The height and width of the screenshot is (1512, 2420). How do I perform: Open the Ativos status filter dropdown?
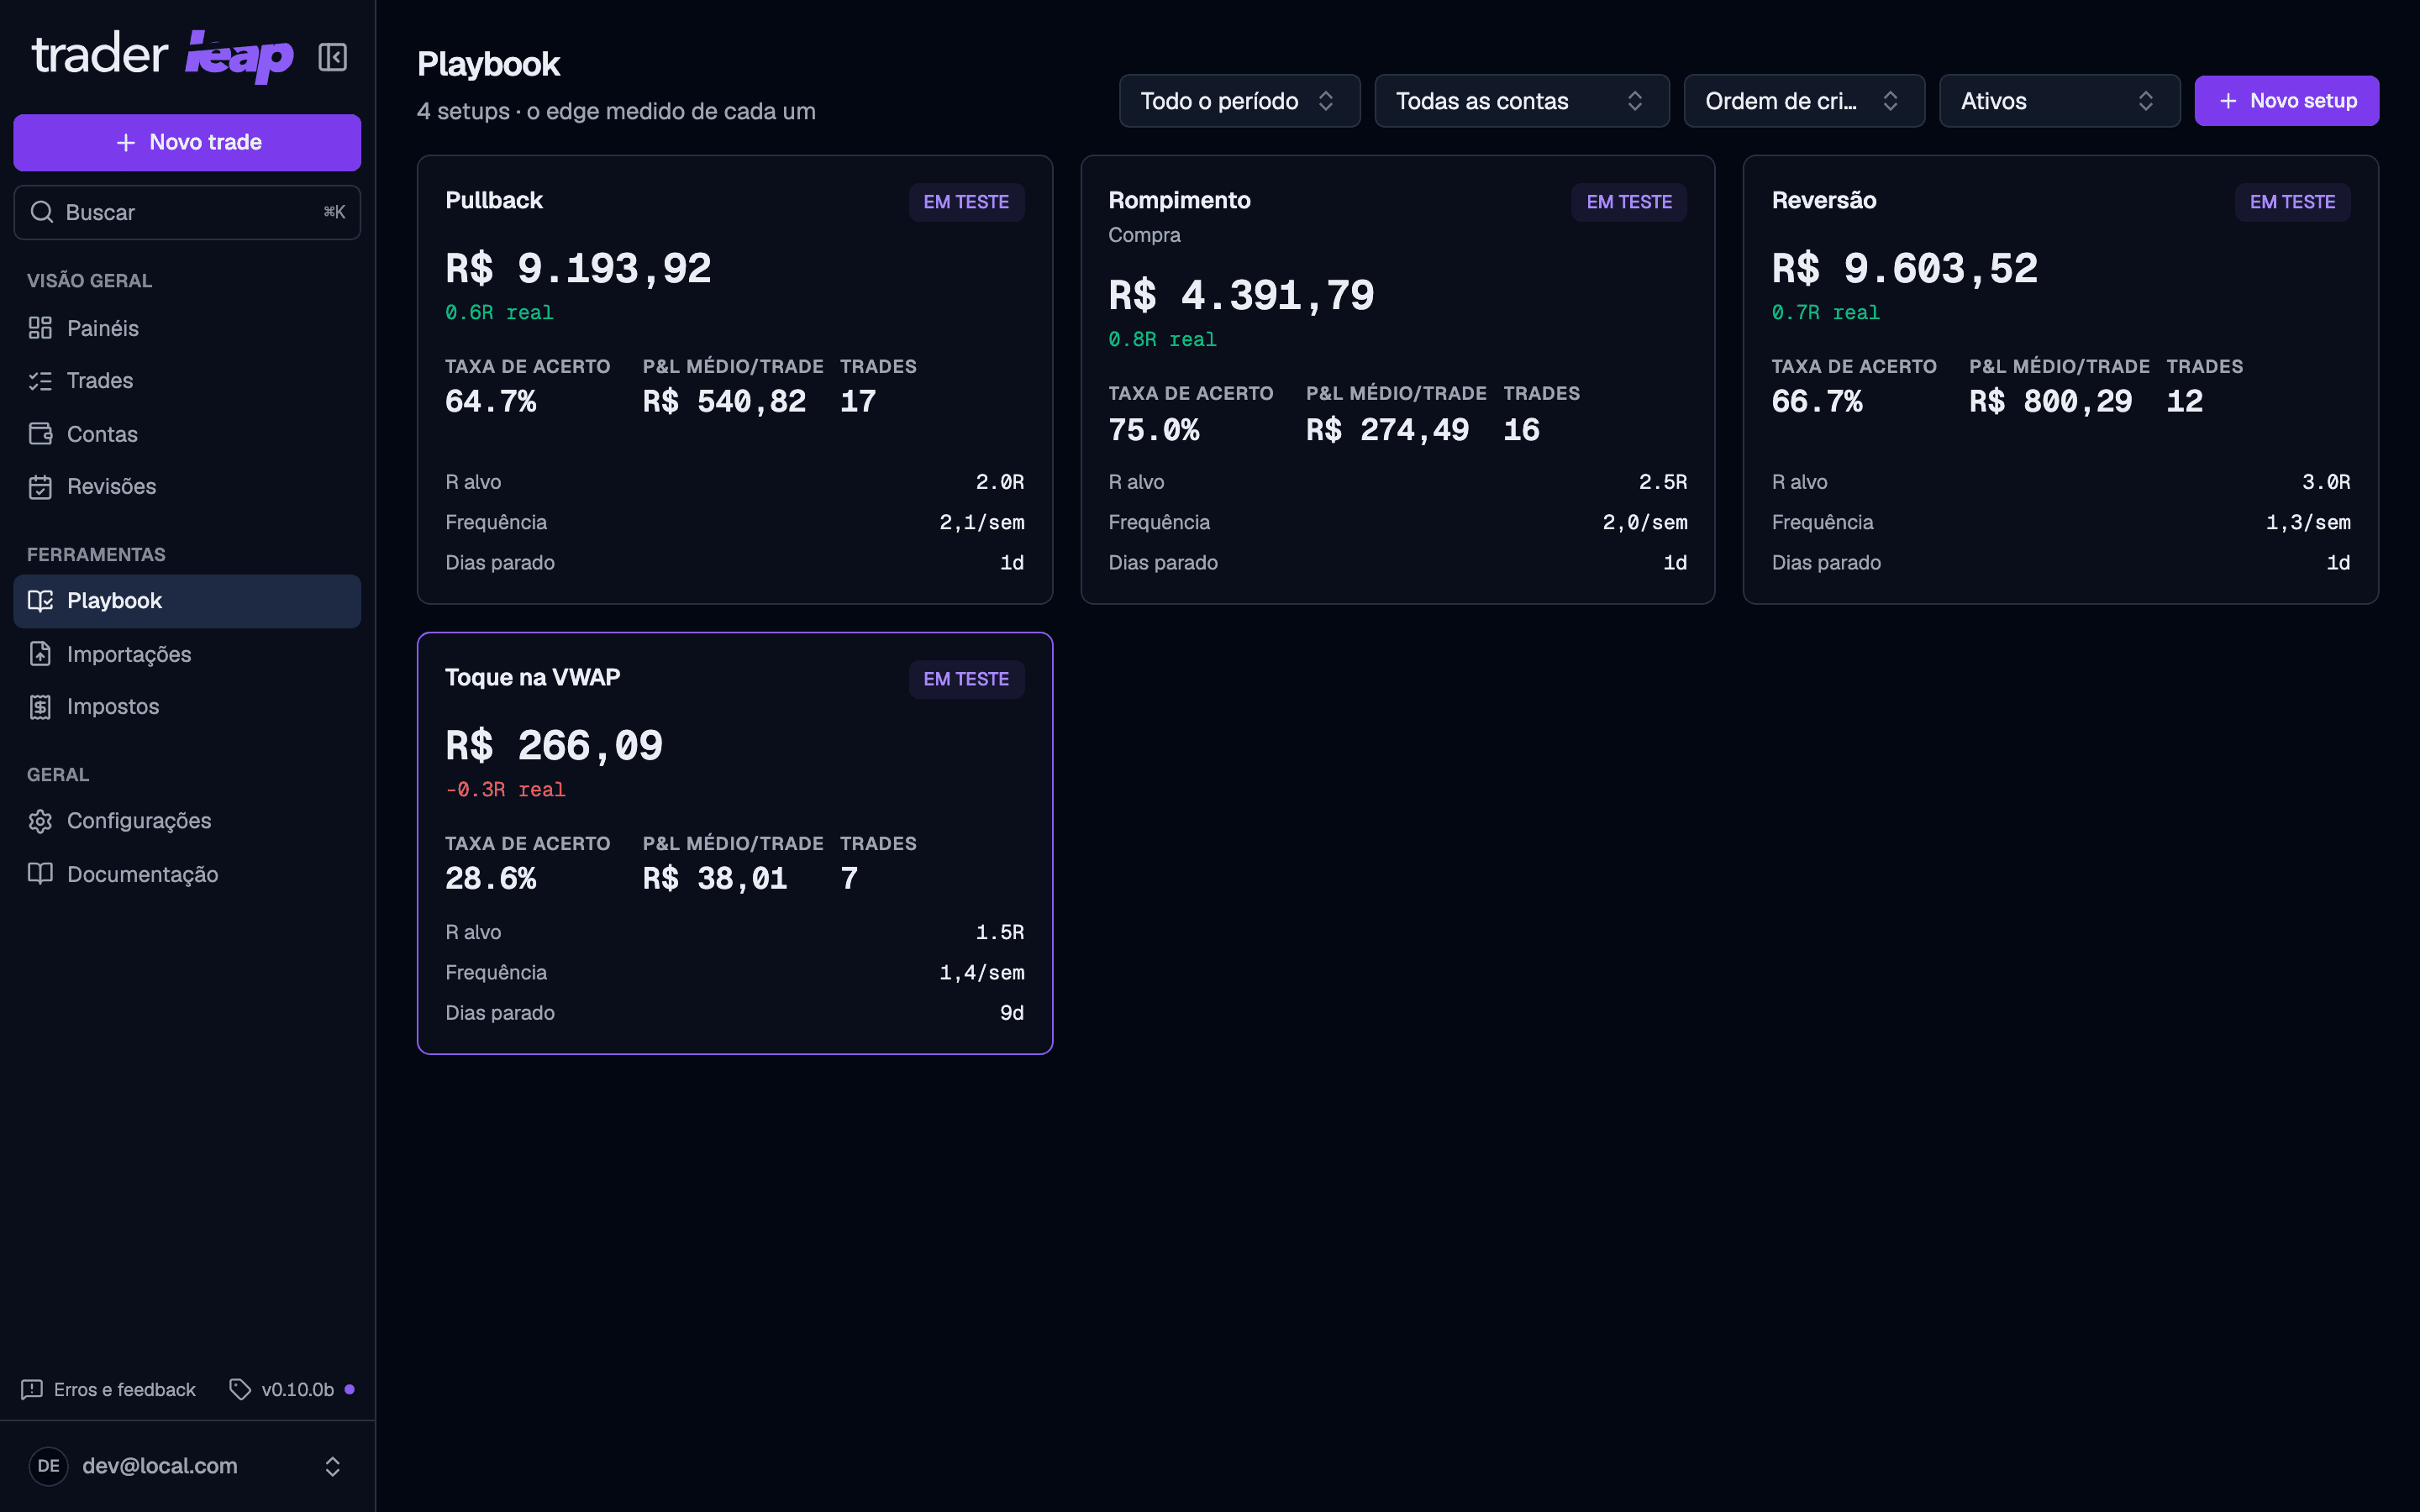2059,101
